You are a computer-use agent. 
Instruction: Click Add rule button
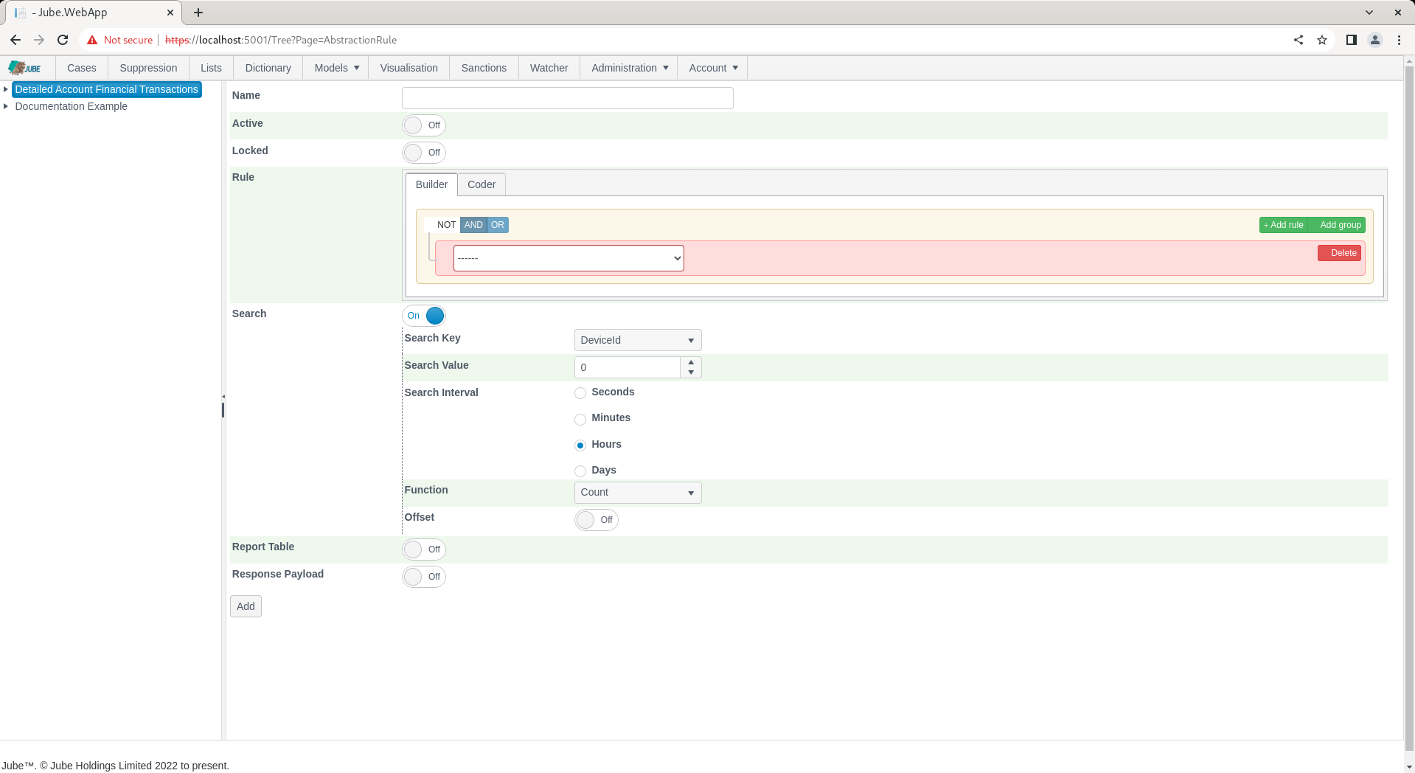tap(1284, 225)
